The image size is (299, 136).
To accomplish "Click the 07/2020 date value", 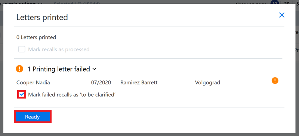I will pyautogui.click(x=101, y=83).
